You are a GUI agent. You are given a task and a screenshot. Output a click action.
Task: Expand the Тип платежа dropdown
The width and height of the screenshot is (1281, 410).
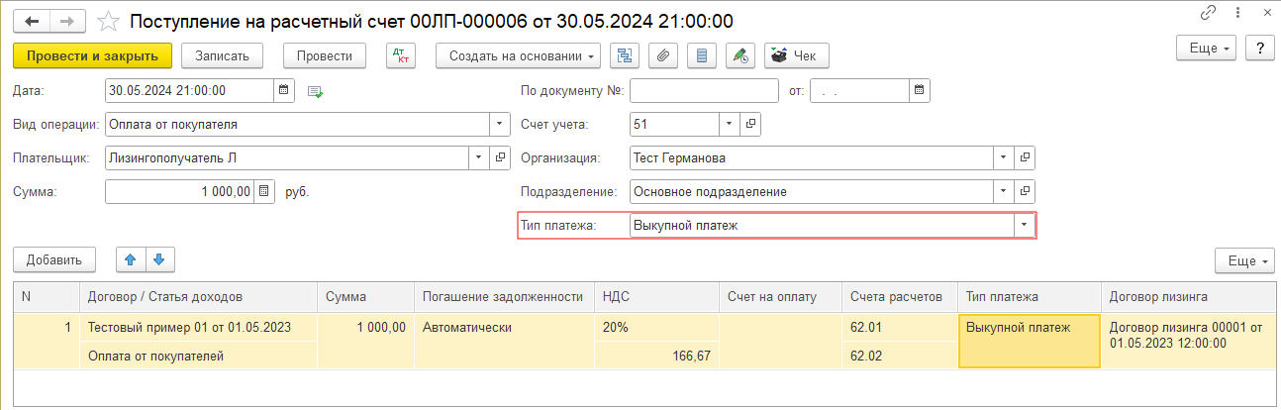coord(1023,226)
